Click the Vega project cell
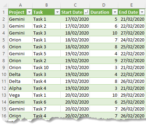The width and height of the screenshot is (146, 125). [20, 95]
